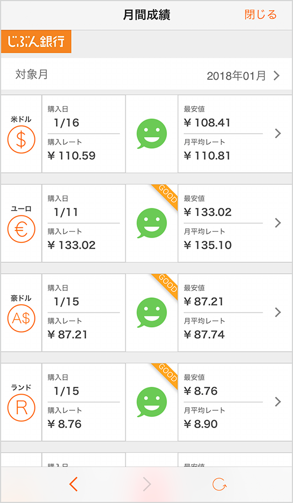The width and height of the screenshot is (293, 503).
Task: Select the 2018年01月 month value
Action: click(236, 76)
